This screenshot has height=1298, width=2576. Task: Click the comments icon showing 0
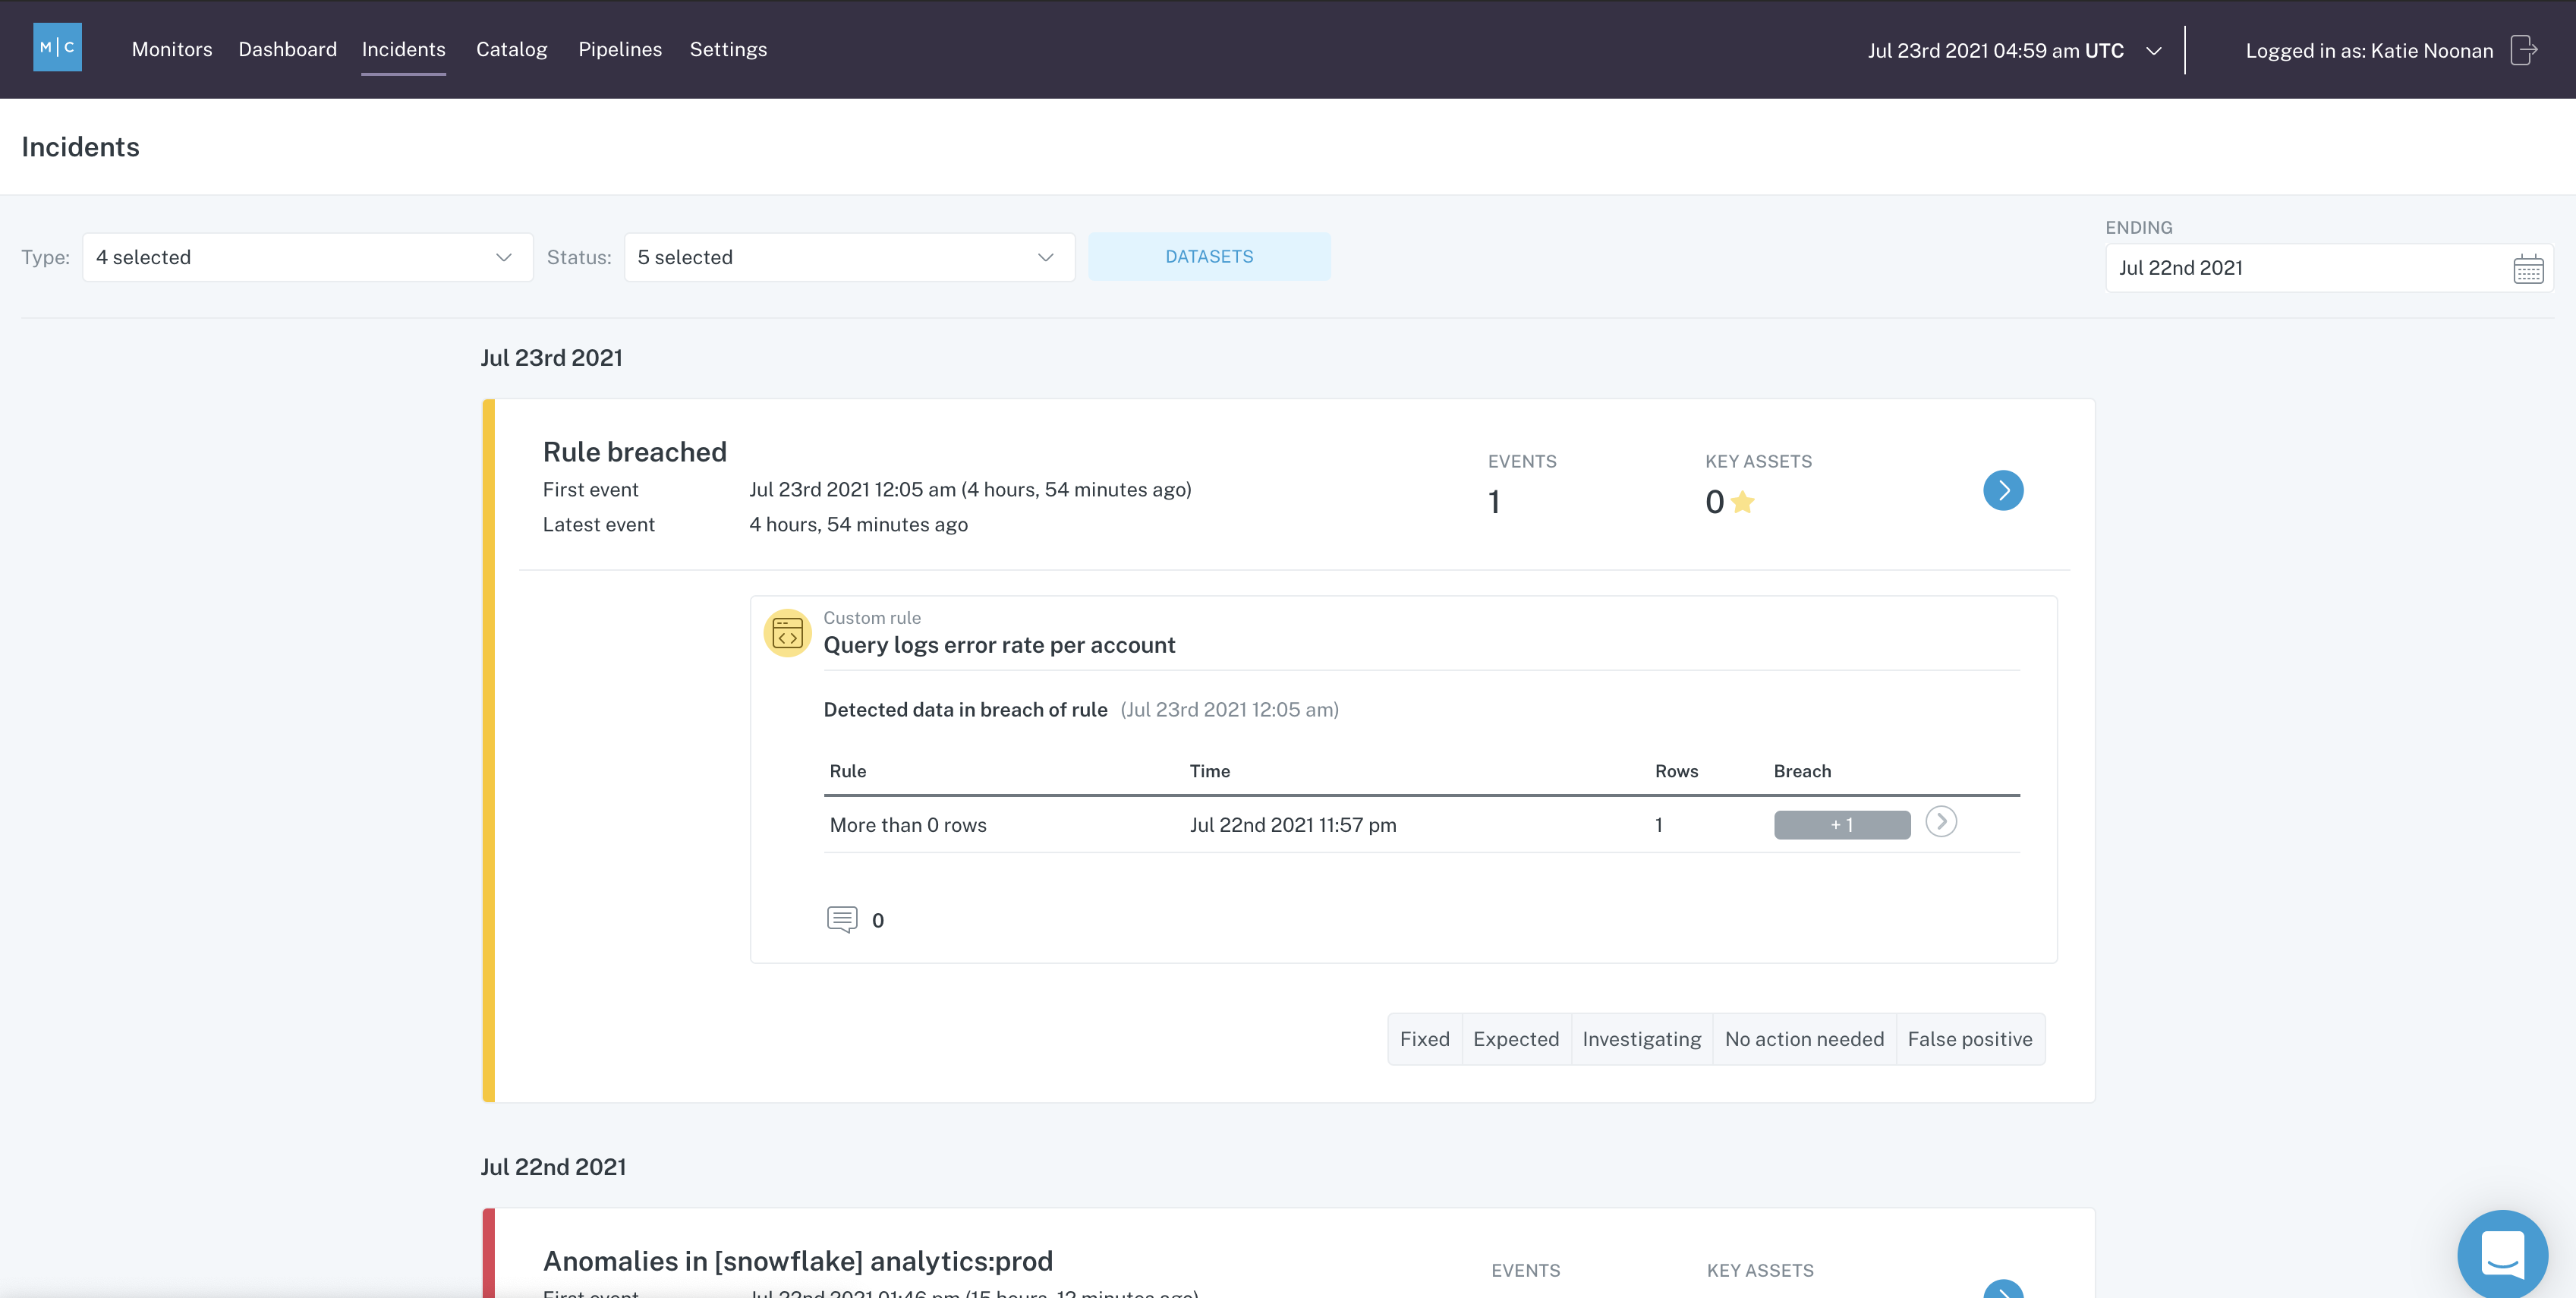(x=842, y=919)
